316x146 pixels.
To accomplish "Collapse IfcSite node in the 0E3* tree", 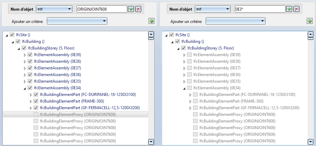I will tap(166, 35).
